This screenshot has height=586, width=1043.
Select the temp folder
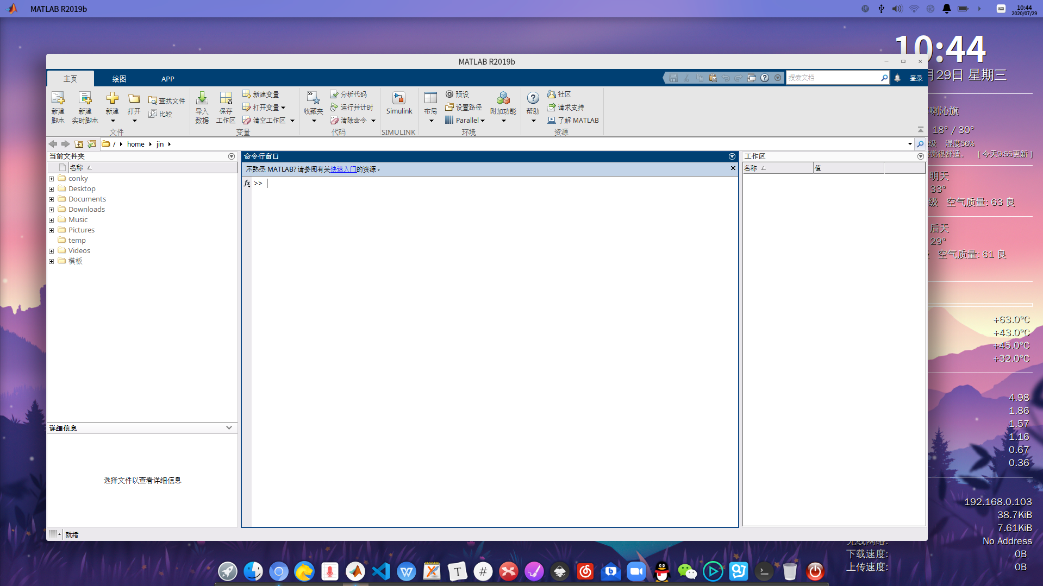tap(77, 240)
